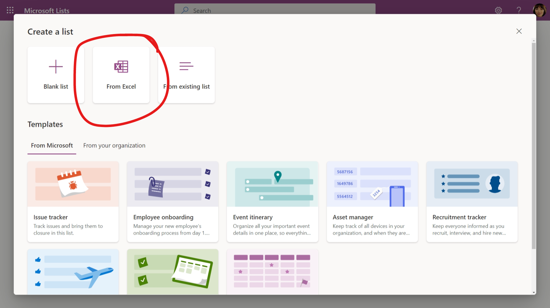550x308 pixels.
Task: Click the lines icon for existing list
Action: 186,66
